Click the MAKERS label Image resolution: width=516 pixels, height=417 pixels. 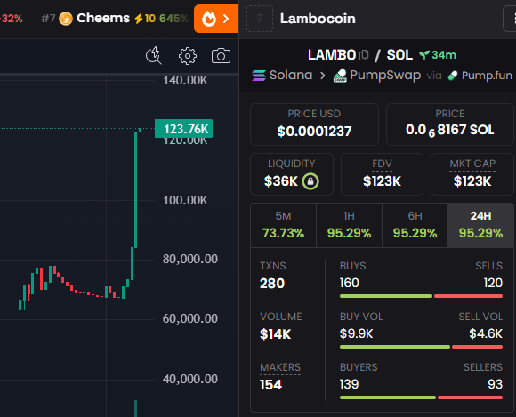[x=280, y=367]
